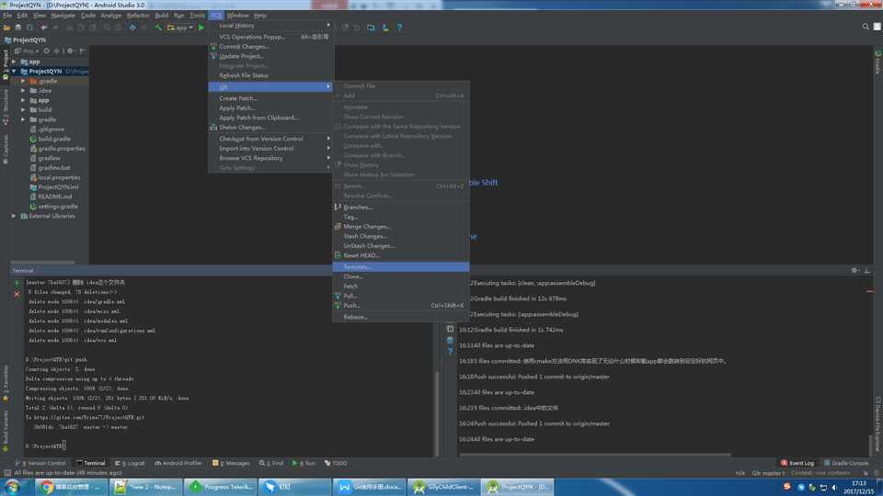Open the Android Profiler tab
This screenshot has width=883, height=496.
click(x=178, y=463)
